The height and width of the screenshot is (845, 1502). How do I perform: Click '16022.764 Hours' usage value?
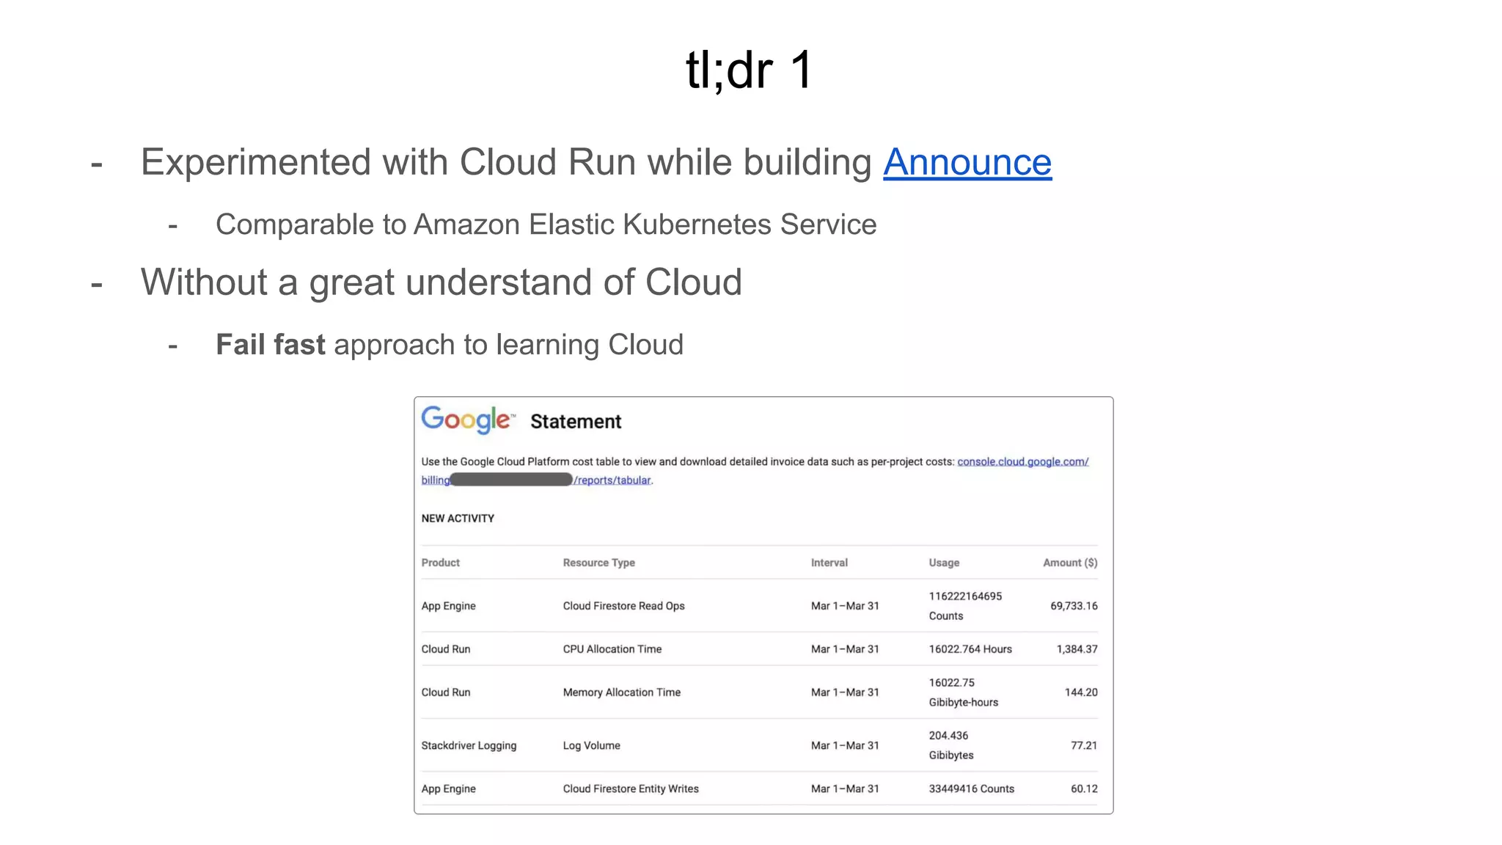[970, 649]
